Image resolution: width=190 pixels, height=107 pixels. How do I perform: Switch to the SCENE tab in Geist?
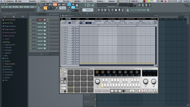pos(77,19)
